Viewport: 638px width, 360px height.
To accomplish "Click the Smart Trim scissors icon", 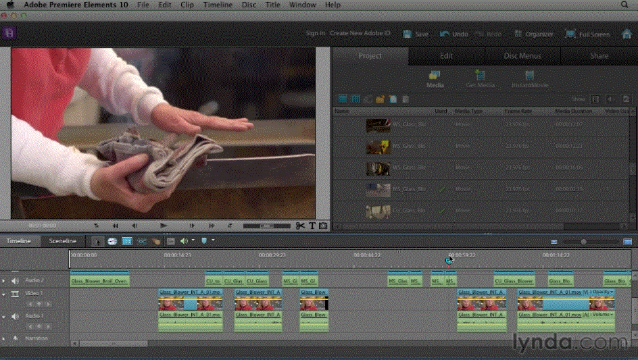I will click(142, 241).
